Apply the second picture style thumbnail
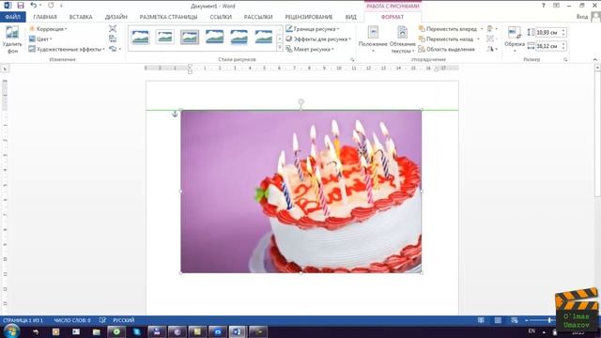 165,38
